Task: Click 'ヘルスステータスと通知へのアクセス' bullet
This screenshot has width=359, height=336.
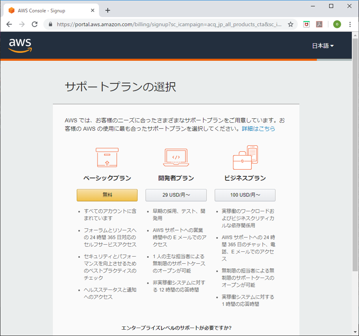Action: [x=110, y=293]
